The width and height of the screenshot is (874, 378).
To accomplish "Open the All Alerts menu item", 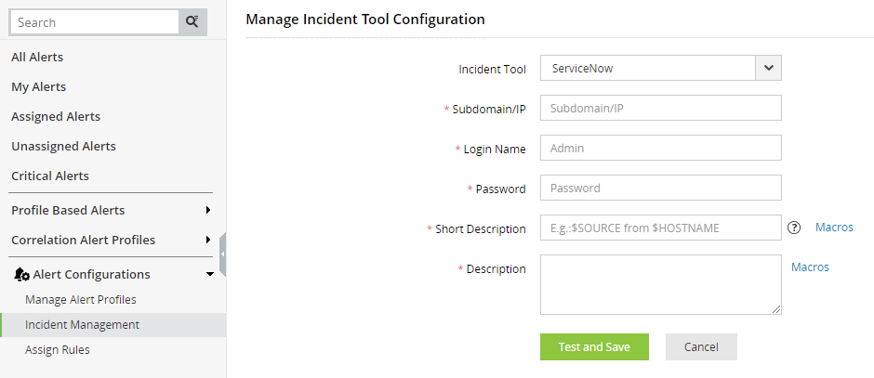I will [x=37, y=57].
